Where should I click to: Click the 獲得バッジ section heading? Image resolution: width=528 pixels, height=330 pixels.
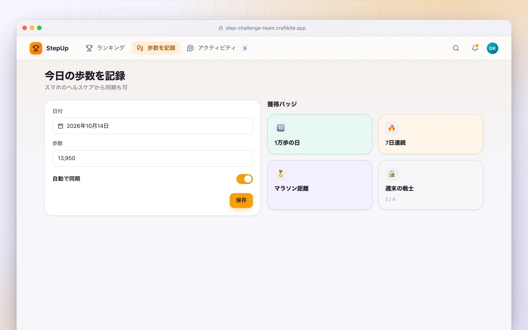coord(282,104)
